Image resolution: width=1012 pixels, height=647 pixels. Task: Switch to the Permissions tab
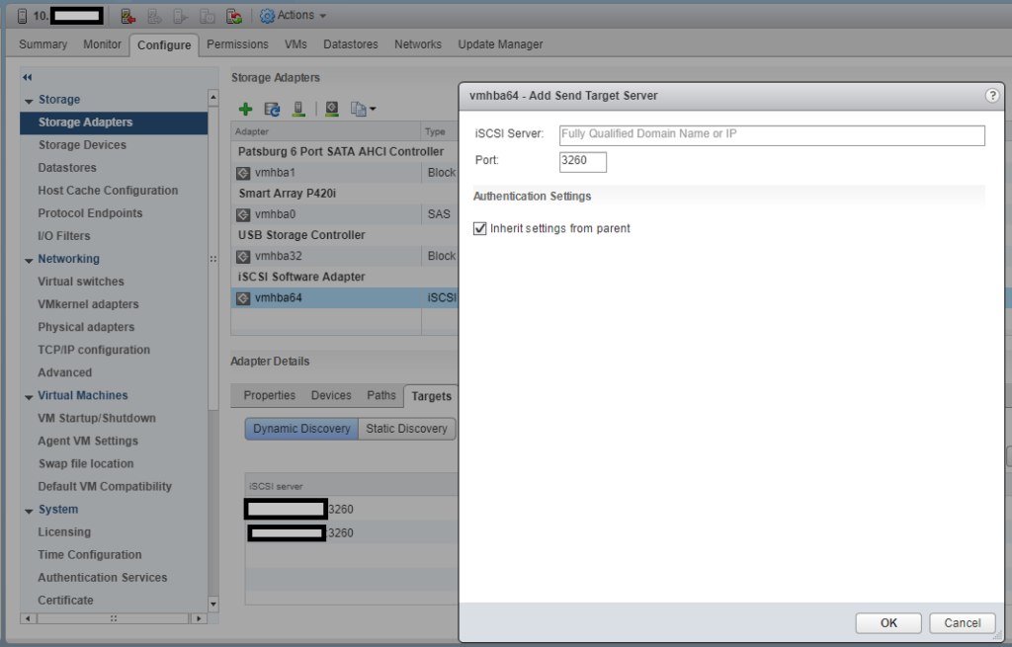pos(237,44)
